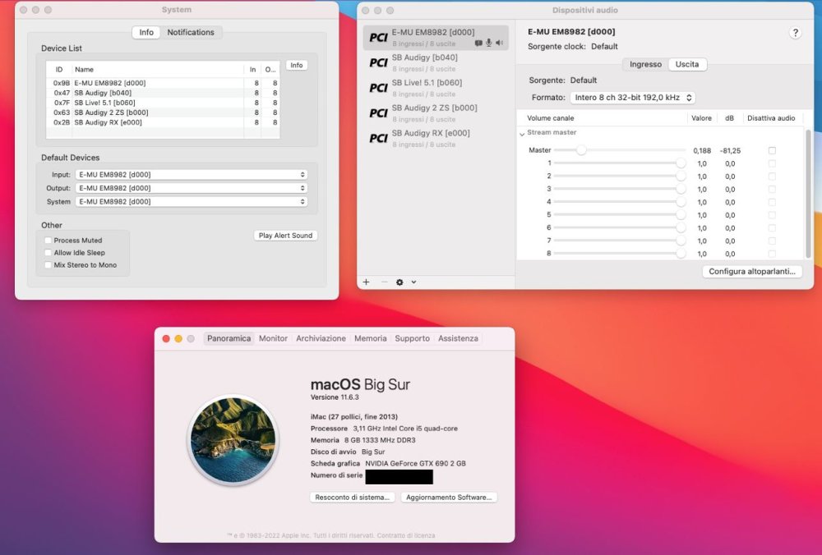Click the microphone default-input icon on E-MU device
The height and width of the screenshot is (555, 822).
(x=488, y=43)
